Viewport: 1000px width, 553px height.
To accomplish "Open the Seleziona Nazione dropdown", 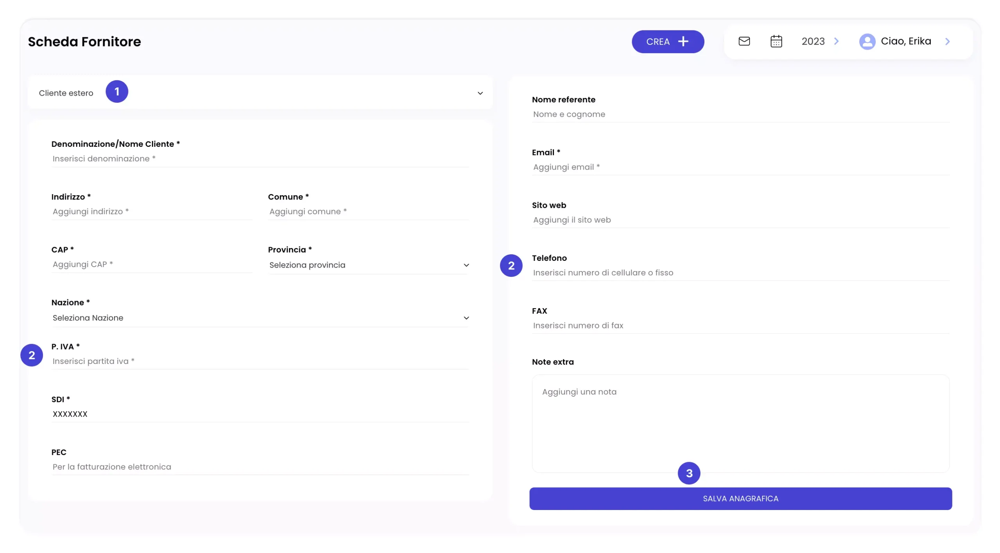I will coord(260,318).
